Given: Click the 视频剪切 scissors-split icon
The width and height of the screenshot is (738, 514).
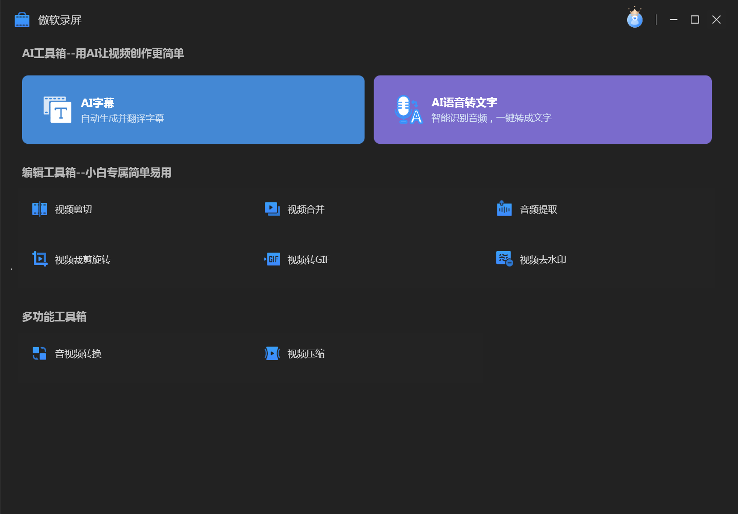Looking at the screenshot, I should pyautogui.click(x=40, y=209).
